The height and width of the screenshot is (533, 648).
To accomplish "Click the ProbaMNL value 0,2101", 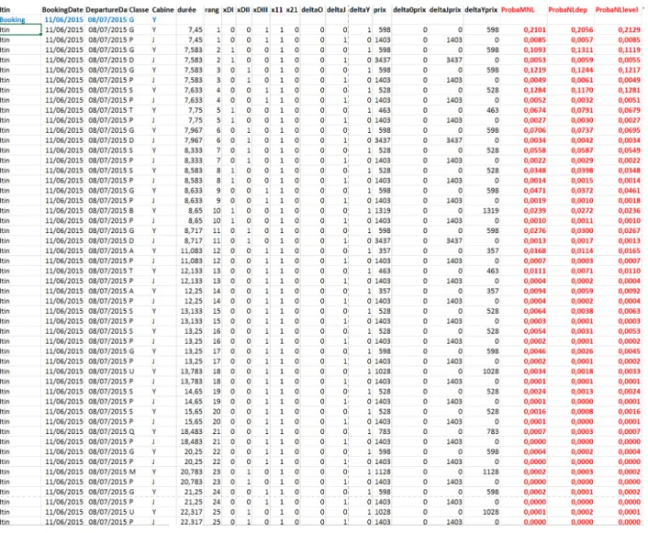I will [x=535, y=29].
